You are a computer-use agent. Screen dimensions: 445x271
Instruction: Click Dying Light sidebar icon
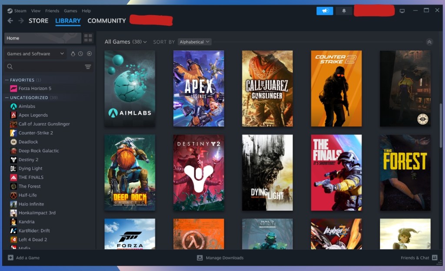pyautogui.click(x=13, y=169)
